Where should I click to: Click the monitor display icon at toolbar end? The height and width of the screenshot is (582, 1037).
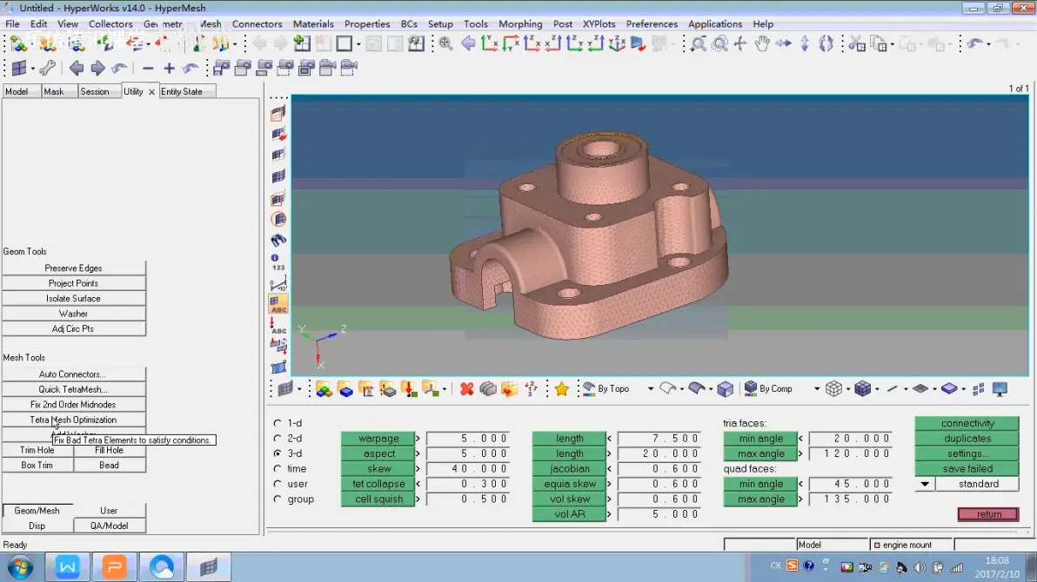click(x=1000, y=389)
